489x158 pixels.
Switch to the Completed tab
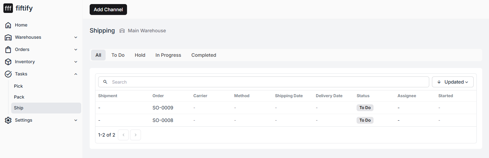[204, 55]
